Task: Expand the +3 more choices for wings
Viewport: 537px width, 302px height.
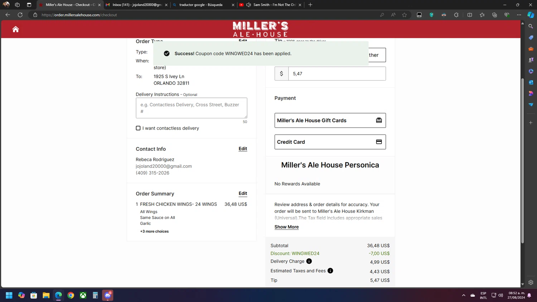Action: (x=154, y=232)
